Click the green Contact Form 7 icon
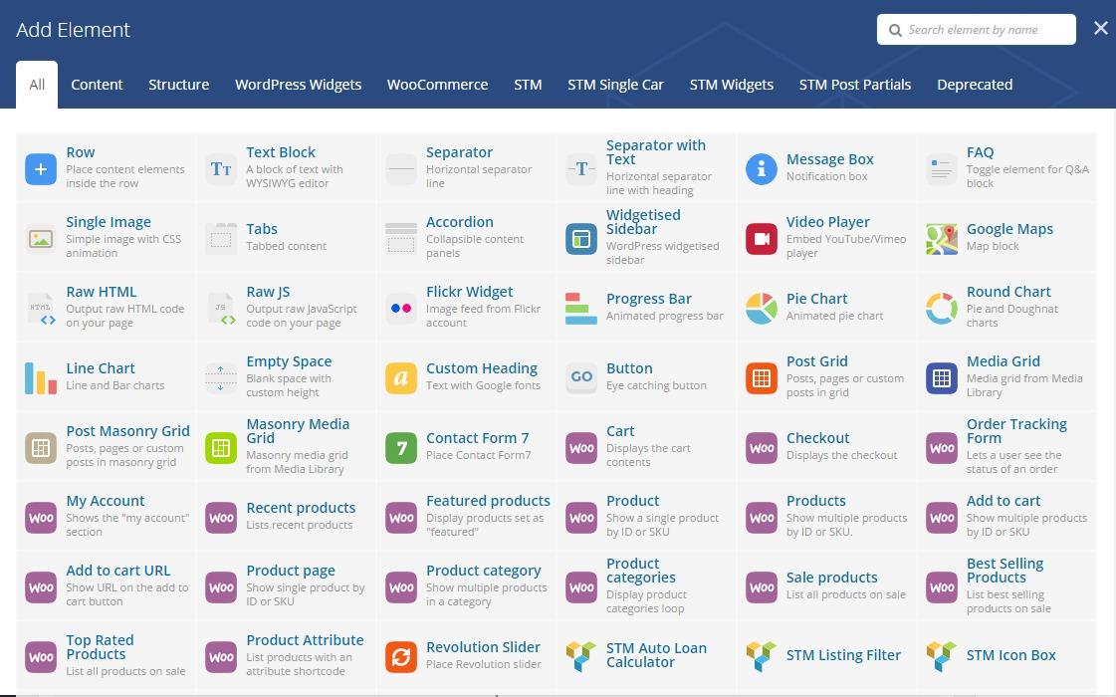Screen dimensions: 1116x697 (401, 448)
